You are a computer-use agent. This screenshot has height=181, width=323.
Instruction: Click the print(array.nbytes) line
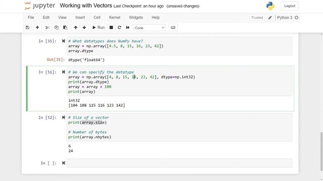coord(90,137)
